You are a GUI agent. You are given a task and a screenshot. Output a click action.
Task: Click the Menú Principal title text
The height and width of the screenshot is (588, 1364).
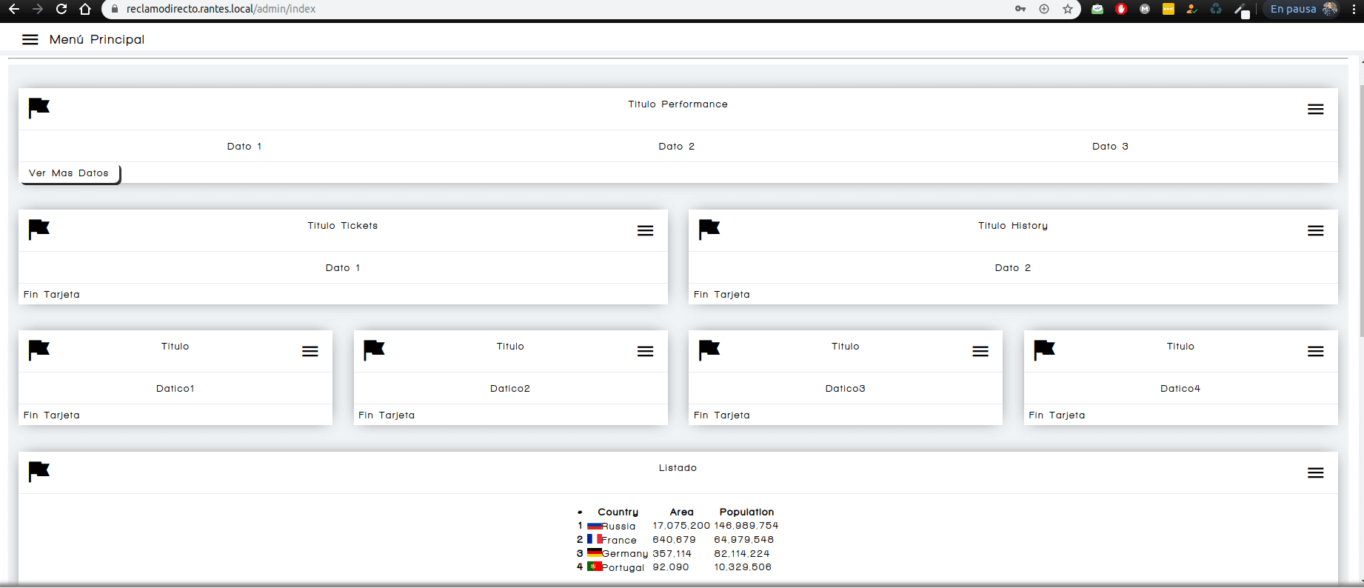[97, 40]
